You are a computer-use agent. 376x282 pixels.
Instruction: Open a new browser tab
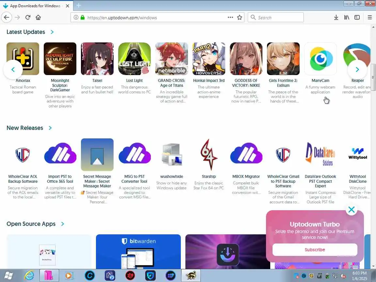coord(79,5)
